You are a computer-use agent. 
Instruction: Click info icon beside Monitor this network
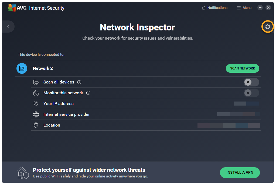[x=88, y=93]
